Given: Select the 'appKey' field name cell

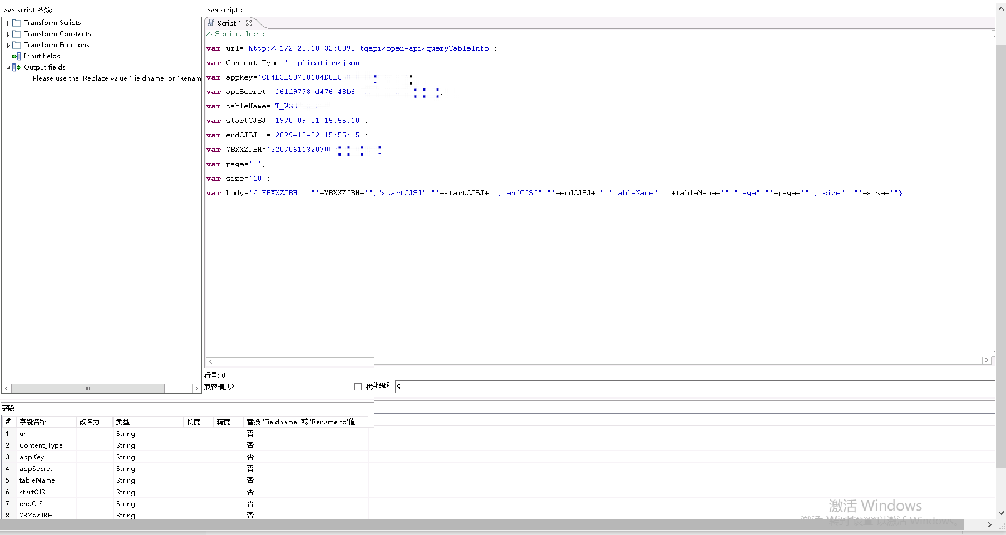Looking at the screenshot, I should (46, 457).
